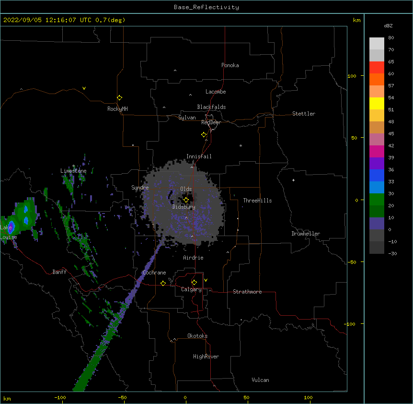Select the Innisfail label

coord(199,156)
